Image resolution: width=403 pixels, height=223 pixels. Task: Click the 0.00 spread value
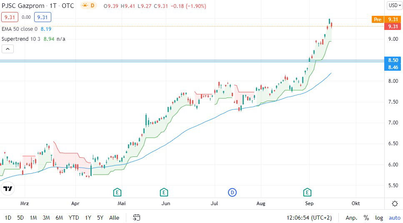click(x=26, y=17)
